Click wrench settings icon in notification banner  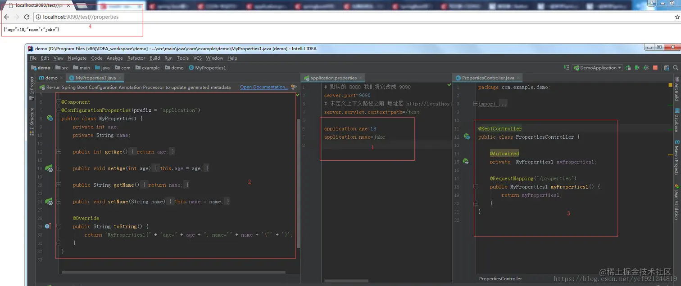pyautogui.click(x=294, y=87)
